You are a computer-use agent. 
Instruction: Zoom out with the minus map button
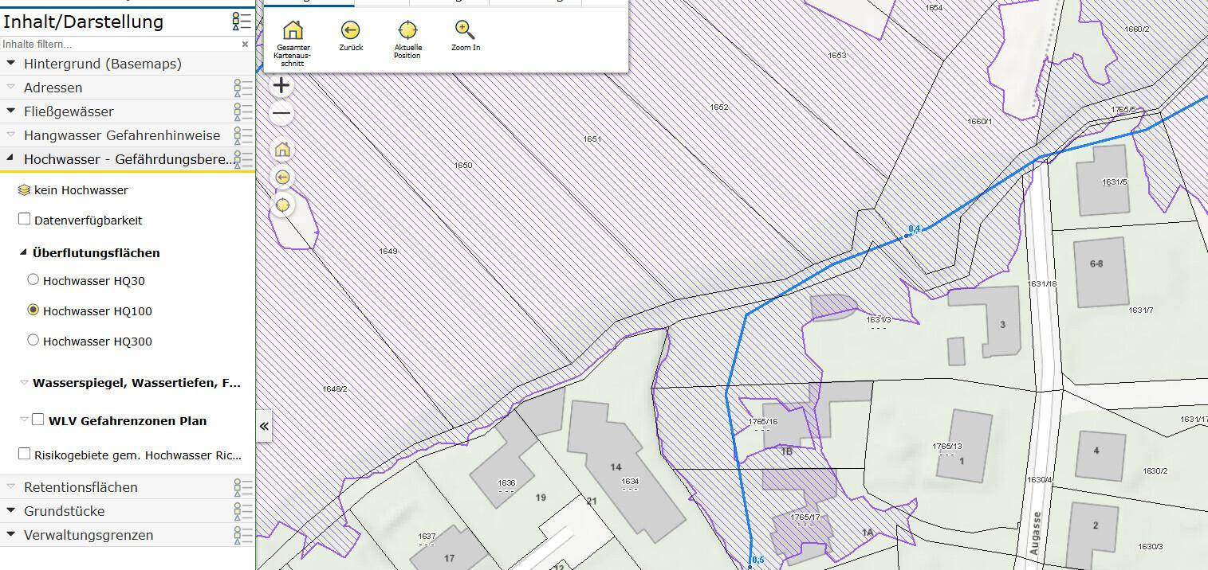click(281, 113)
